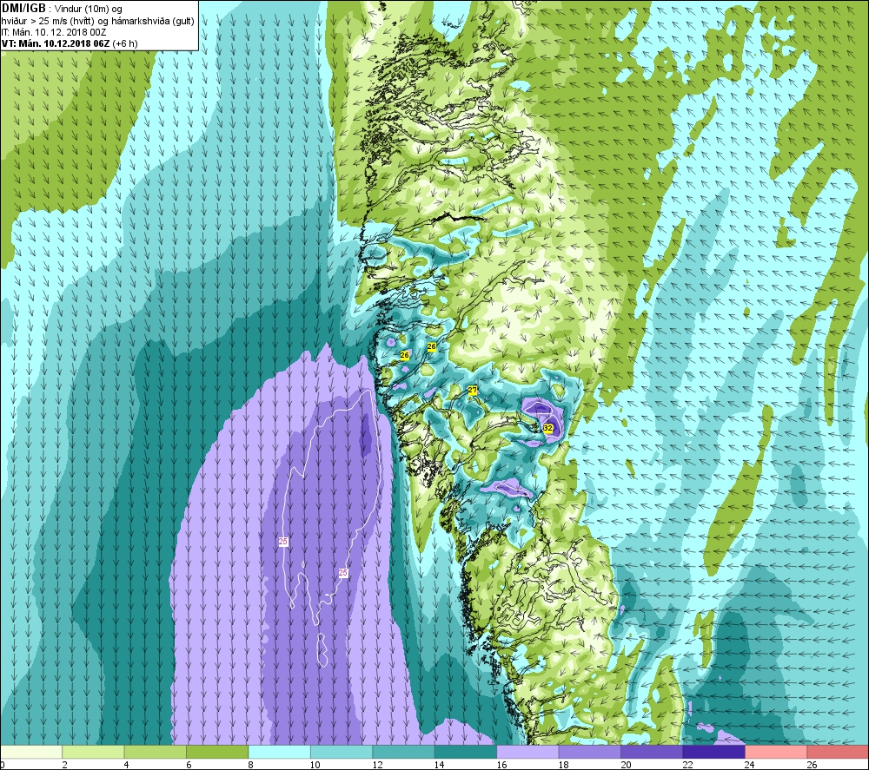This screenshot has width=869, height=770.
Task: Click the medium green 4–6 m/s legend swatch
Action: (156, 752)
